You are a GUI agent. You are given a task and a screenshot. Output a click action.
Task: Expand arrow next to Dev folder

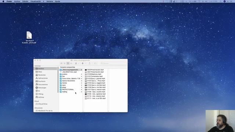click(82, 76)
